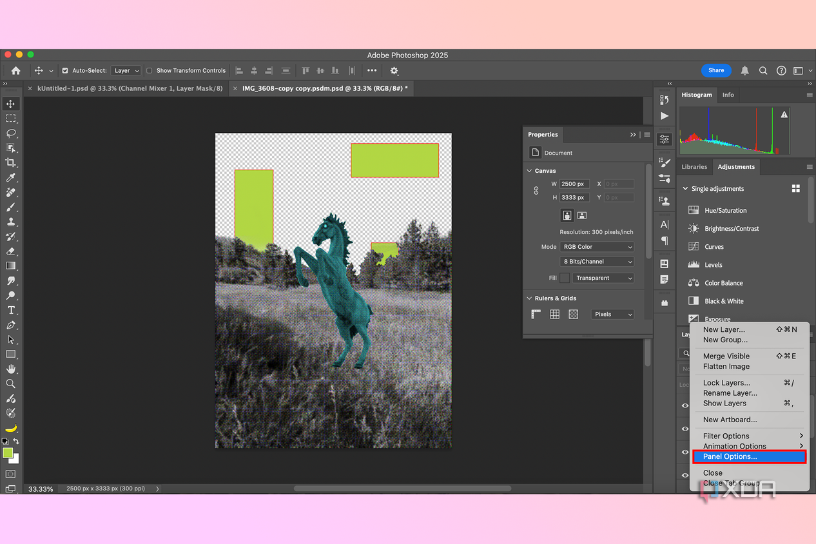
Task: Open the notifications bell icon
Action: point(745,70)
